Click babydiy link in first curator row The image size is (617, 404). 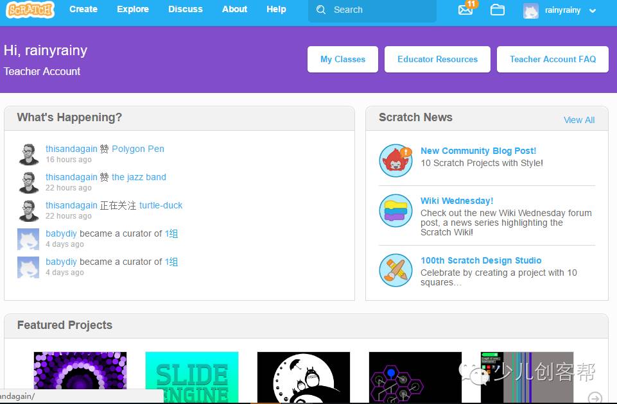pos(61,233)
